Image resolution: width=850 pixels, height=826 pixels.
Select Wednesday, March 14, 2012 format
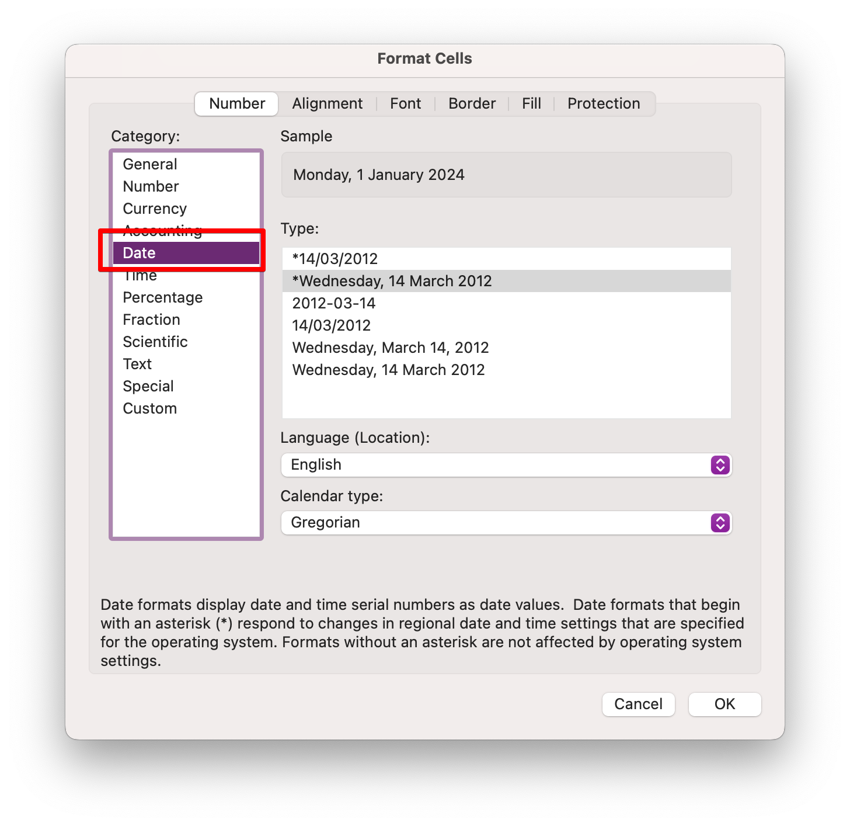[391, 348]
